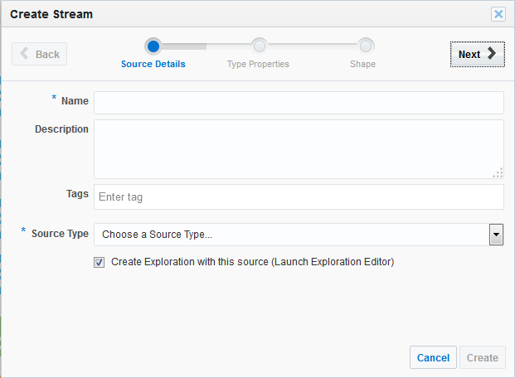Click the left chevron on Back

coord(25,54)
